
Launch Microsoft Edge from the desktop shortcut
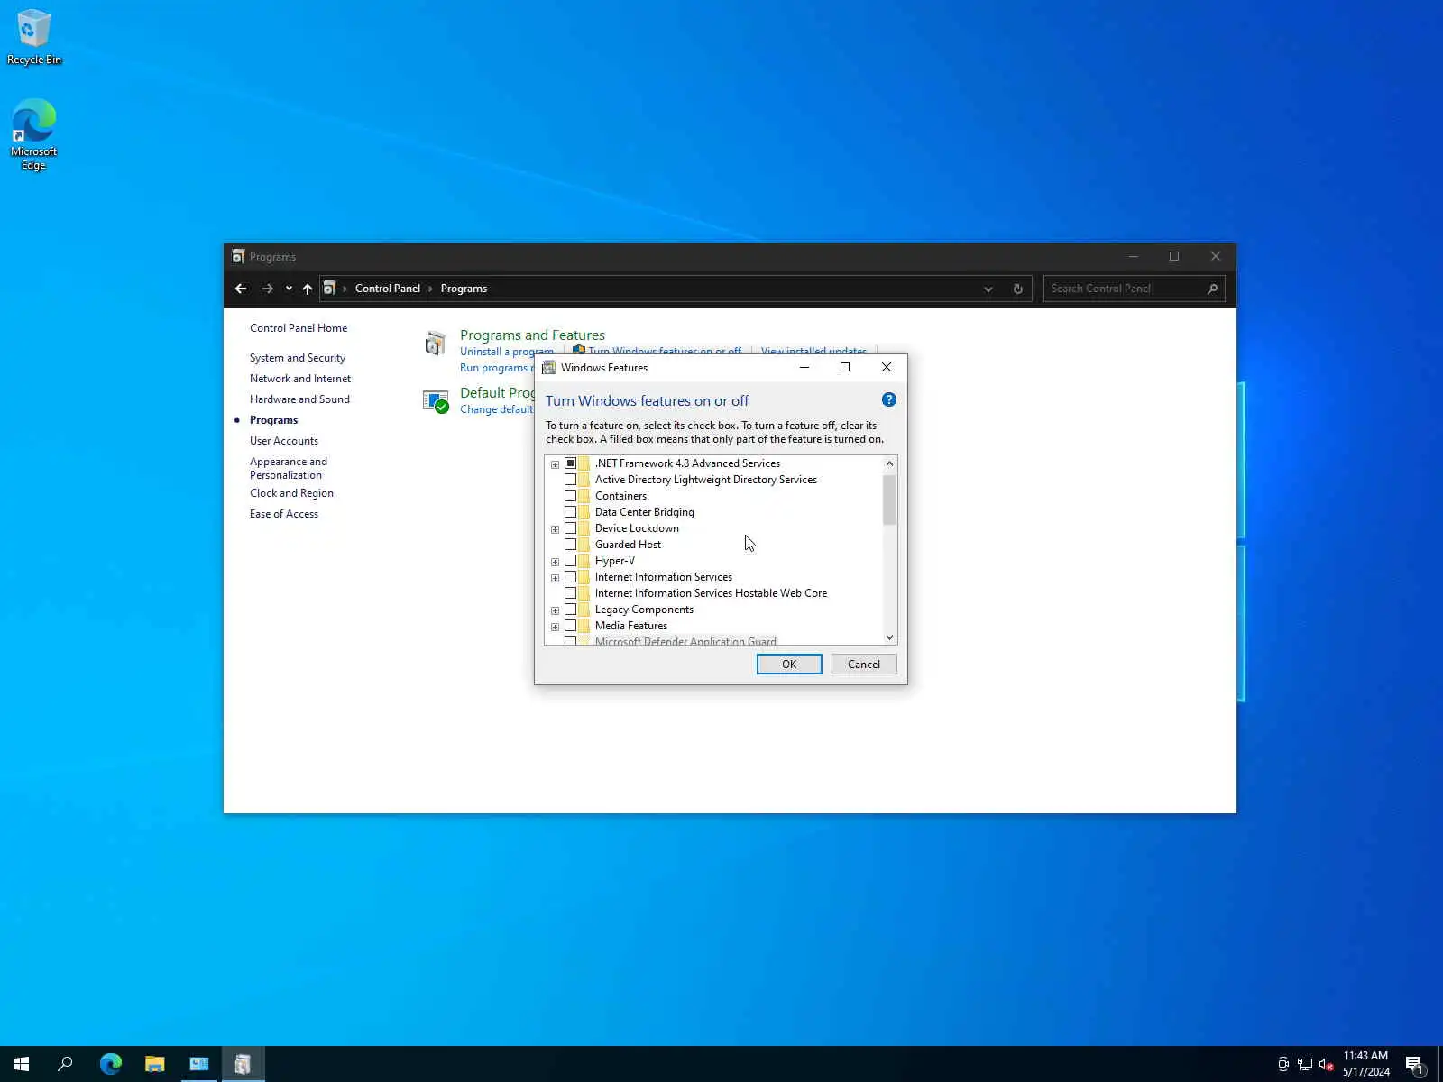click(x=34, y=134)
